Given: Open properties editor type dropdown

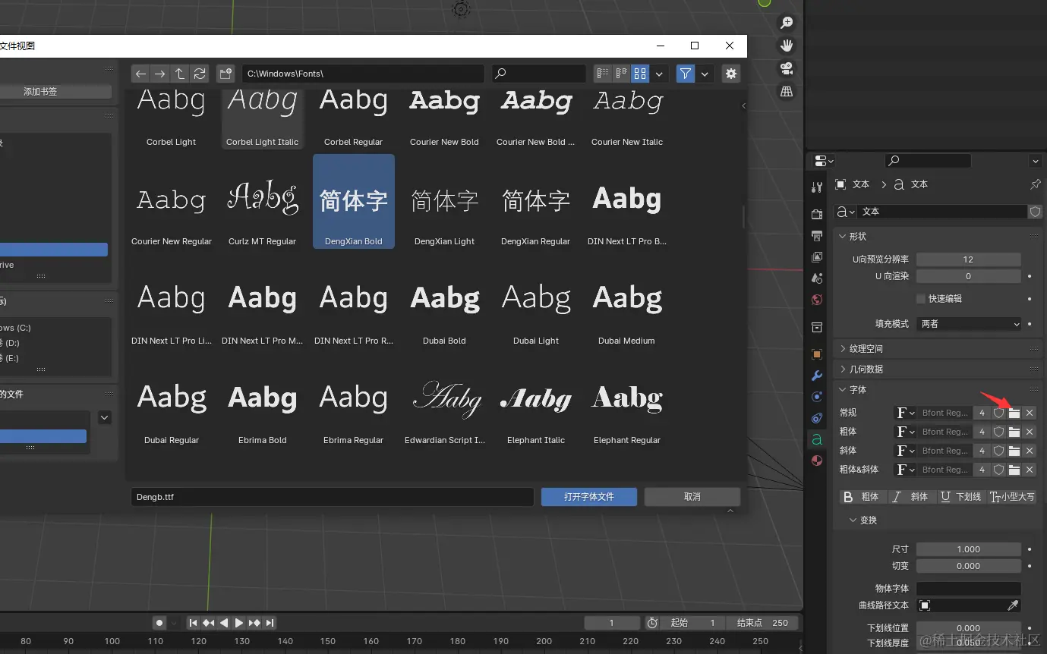Looking at the screenshot, I should pyautogui.click(x=824, y=161).
